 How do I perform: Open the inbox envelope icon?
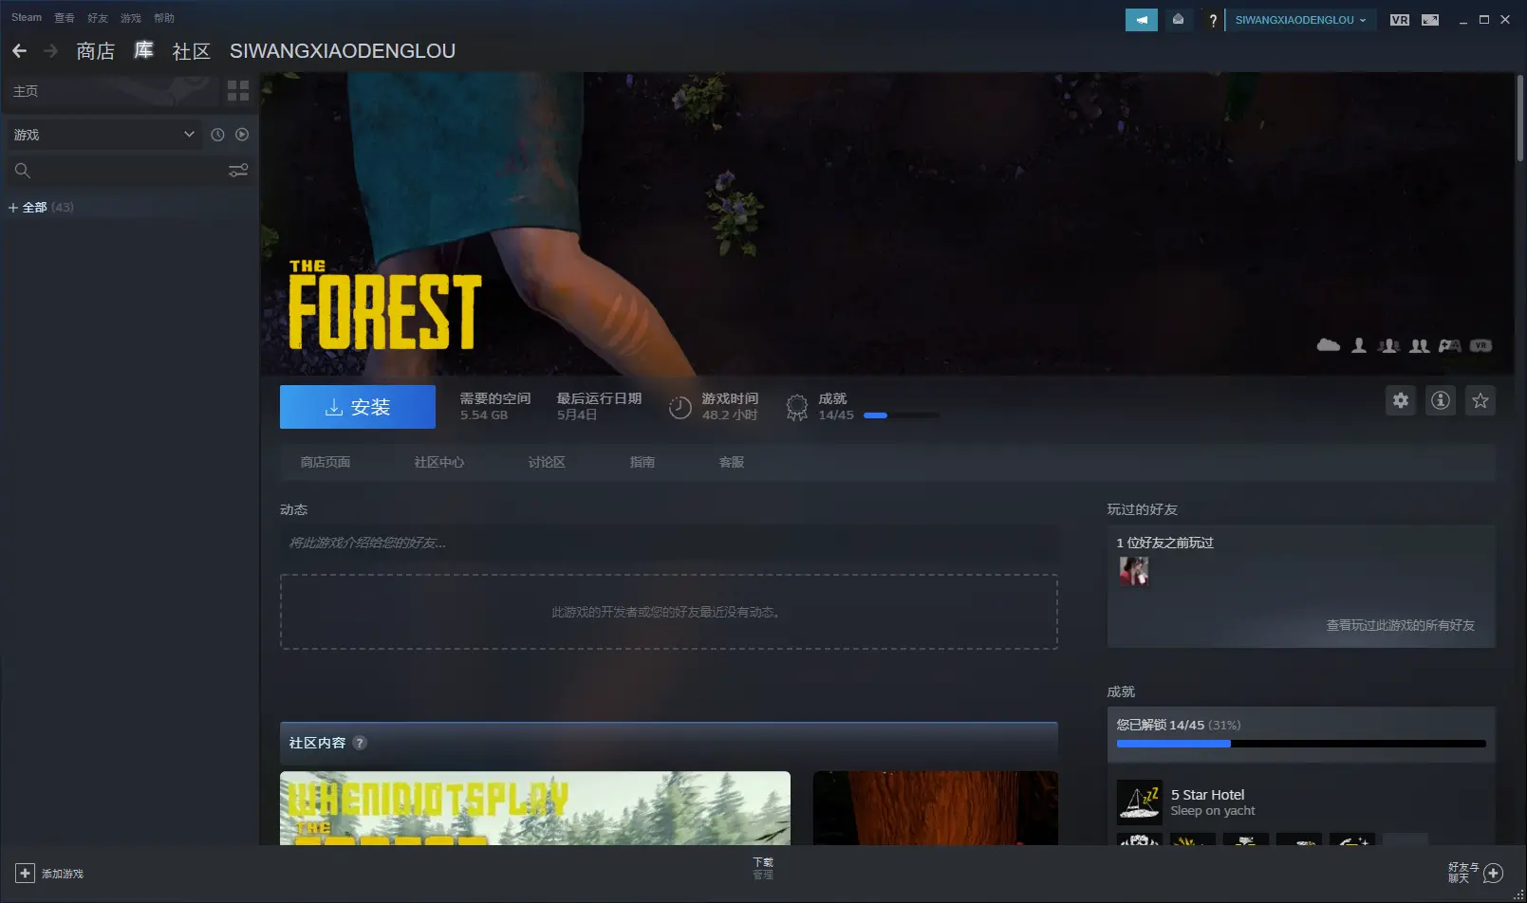click(1178, 19)
